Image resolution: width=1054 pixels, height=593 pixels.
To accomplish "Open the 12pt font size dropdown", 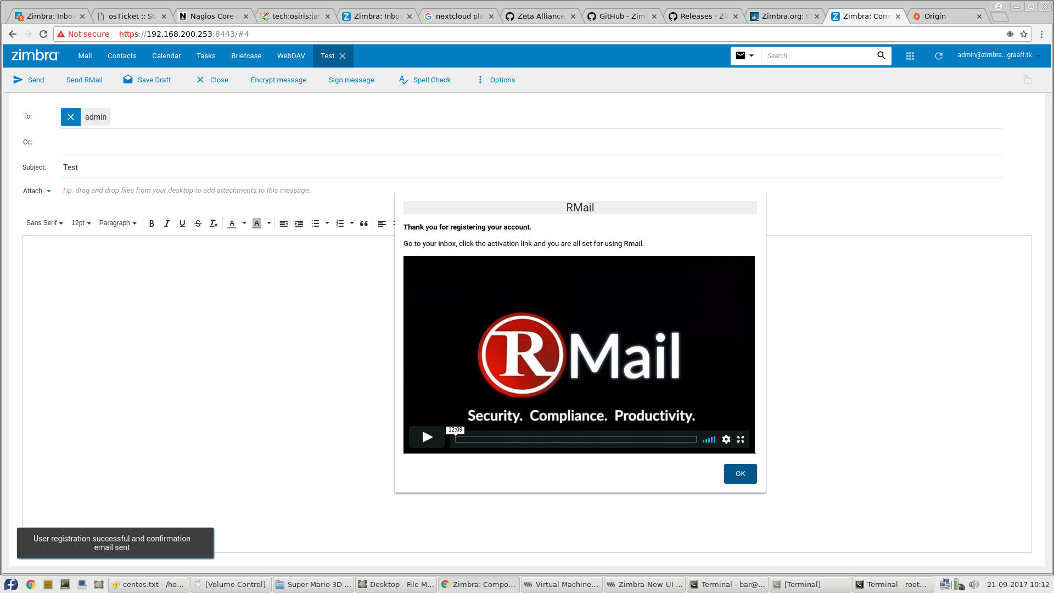I will [81, 223].
